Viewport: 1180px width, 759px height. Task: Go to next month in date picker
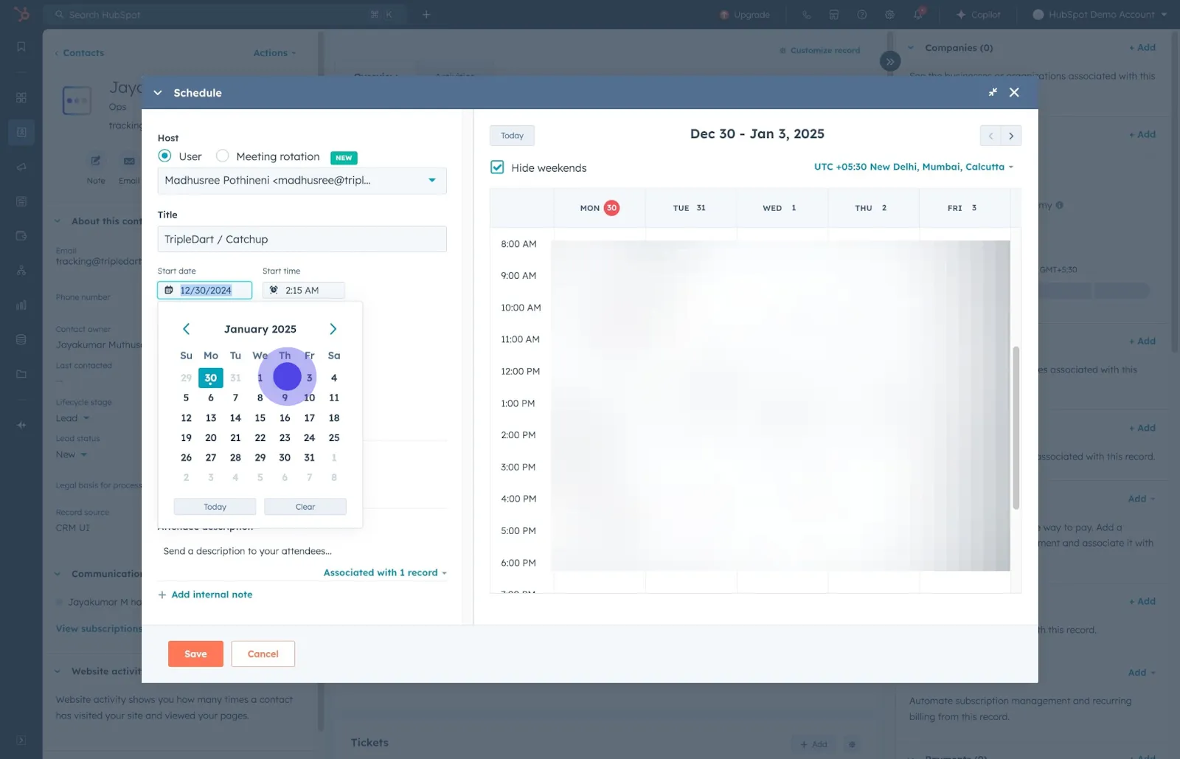[x=333, y=329]
